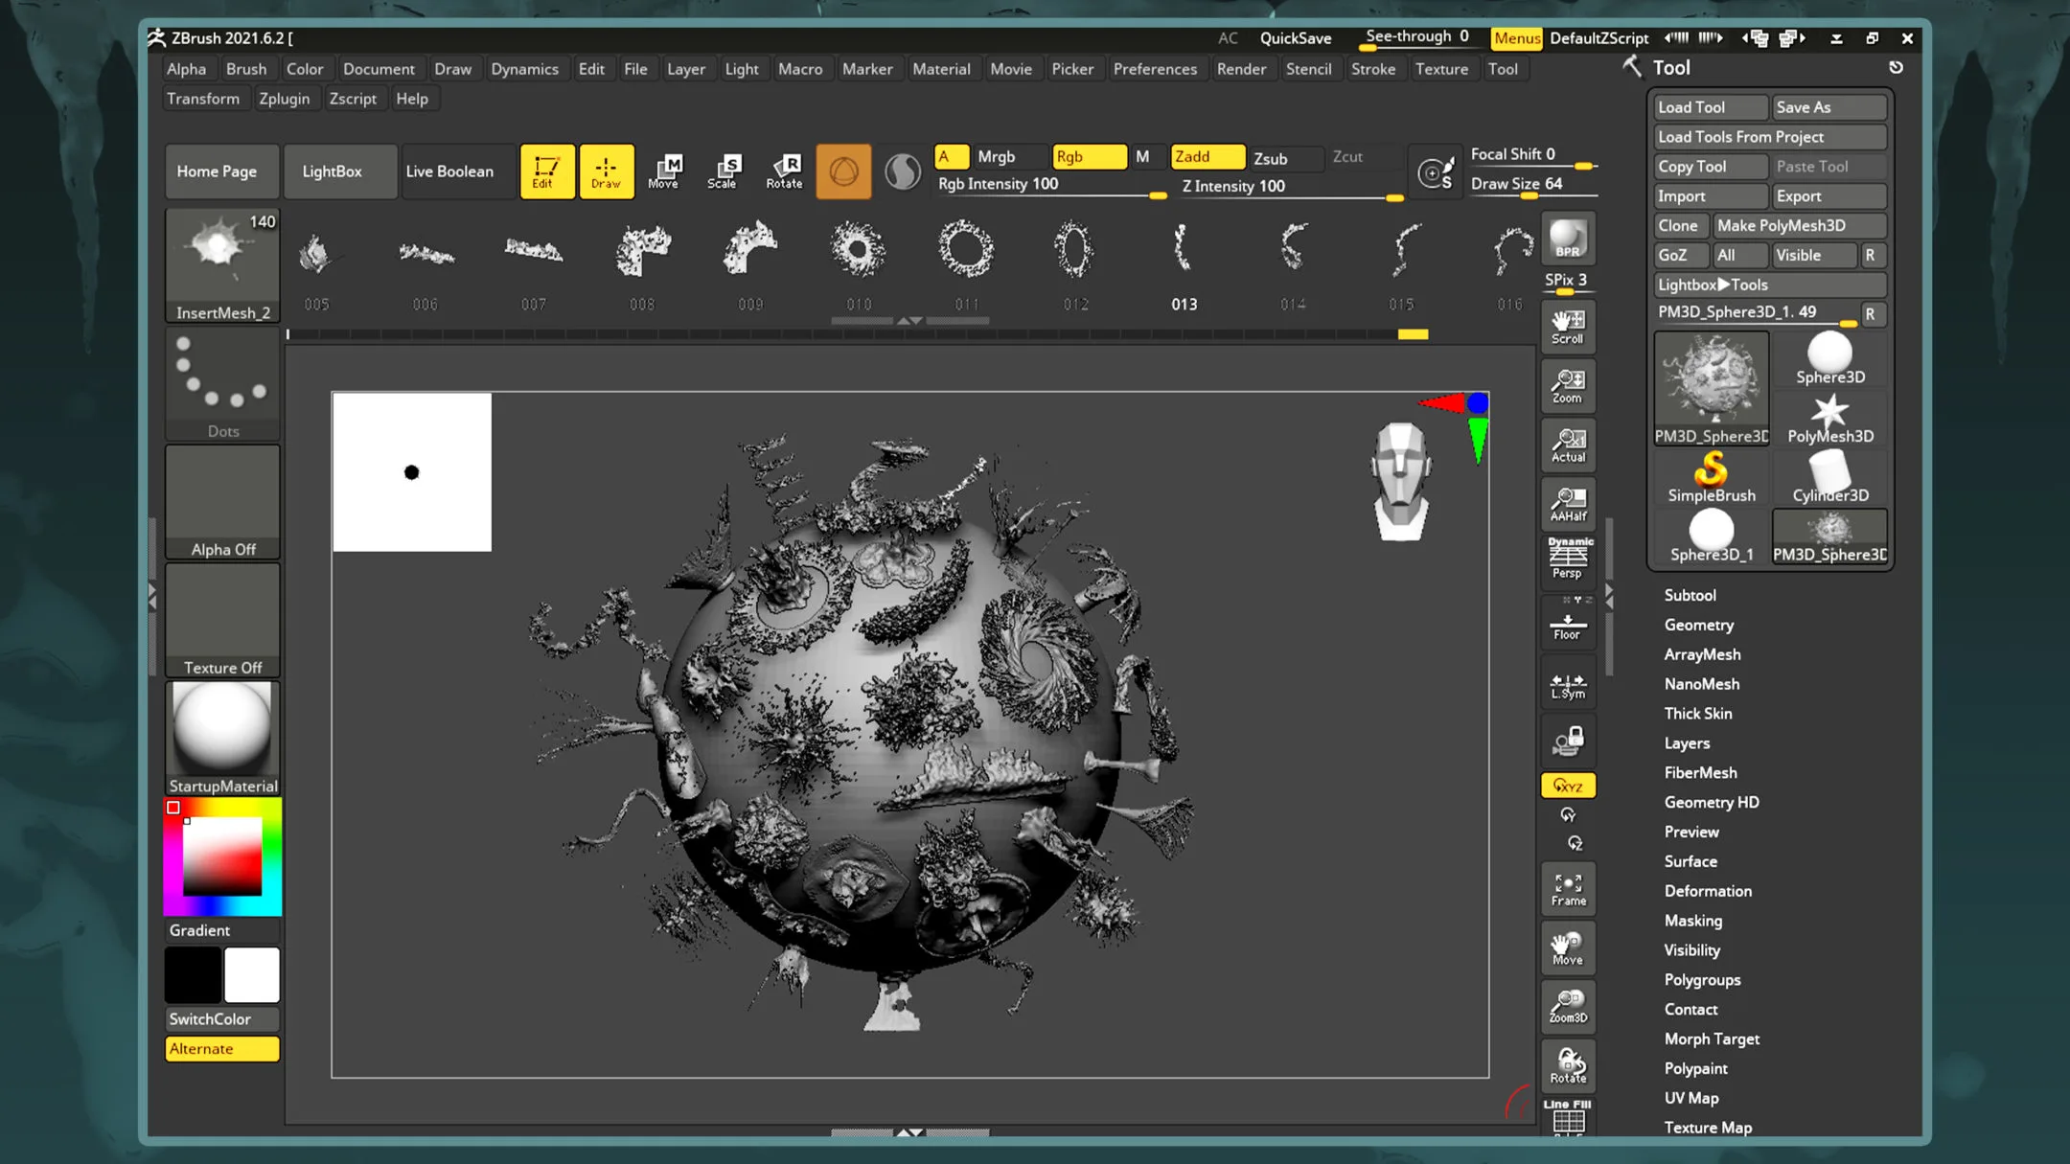Select the Scale transform tool icon
This screenshot has height=1164, width=2070.
point(723,171)
